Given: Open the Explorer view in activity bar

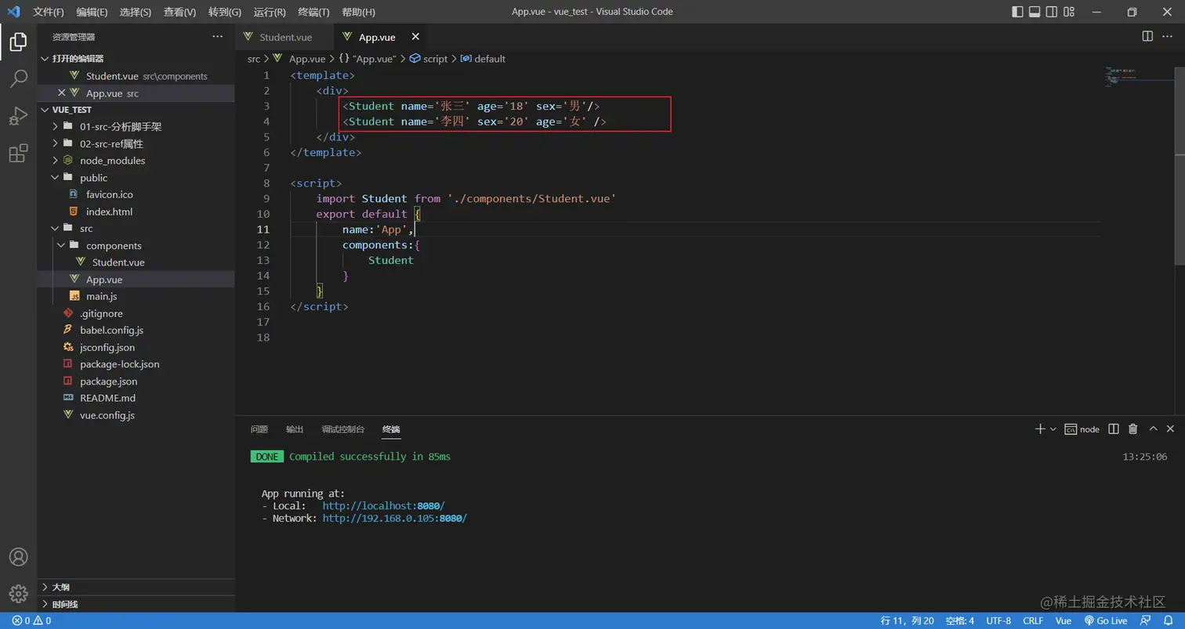Looking at the screenshot, I should coord(18,42).
